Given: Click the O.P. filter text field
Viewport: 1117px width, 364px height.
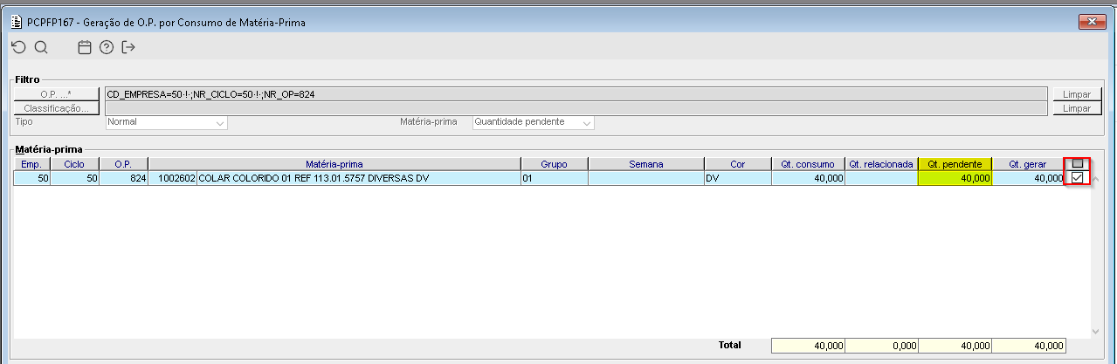Looking at the screenshot, I should click(x=576, y=94).
